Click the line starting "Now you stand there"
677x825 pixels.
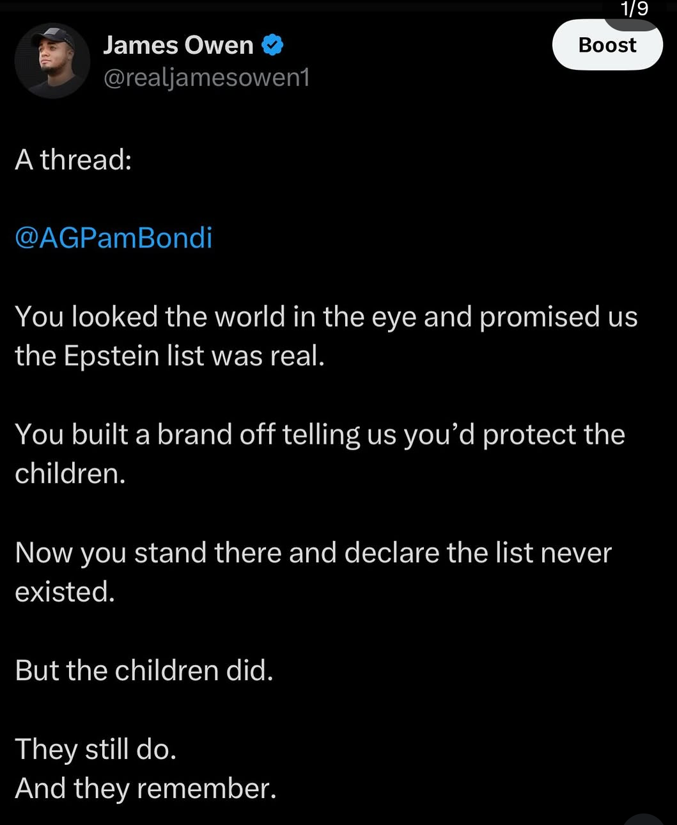pos(313,552)
